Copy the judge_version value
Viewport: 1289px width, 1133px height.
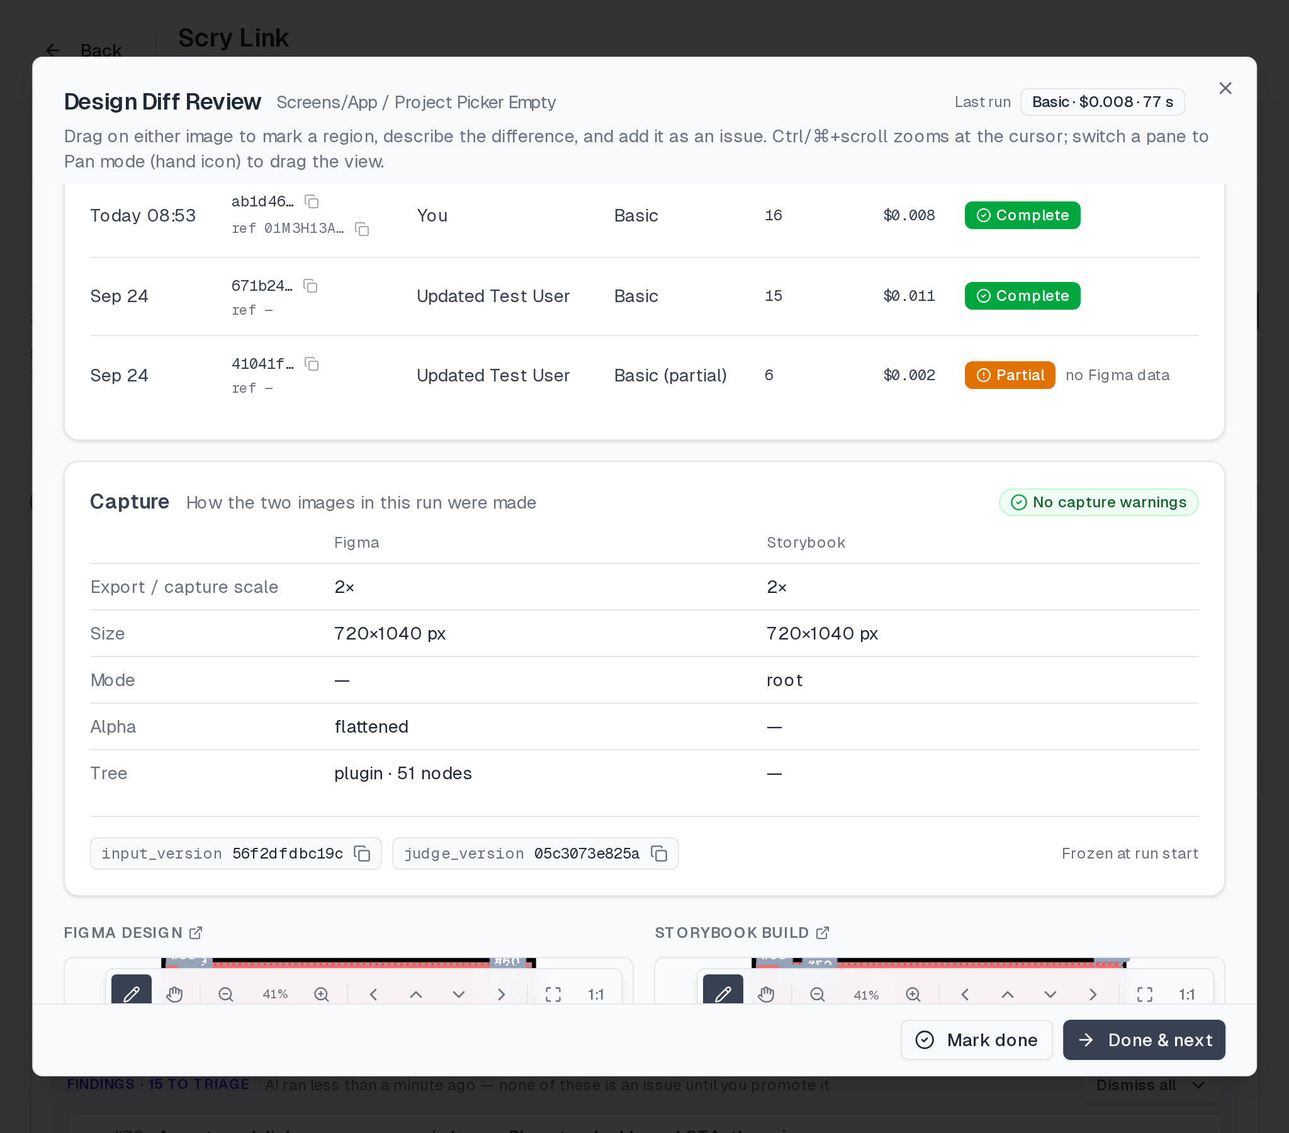tap(659, 854)
